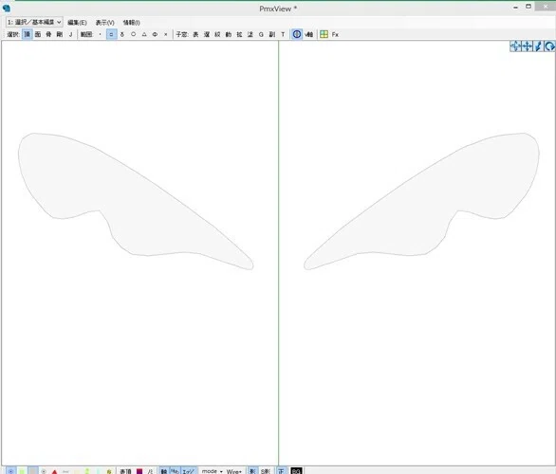Click the 3D axis move viewport icon
Image resolution: width=556 pixels, height=474 pixels.
(515, 46)
